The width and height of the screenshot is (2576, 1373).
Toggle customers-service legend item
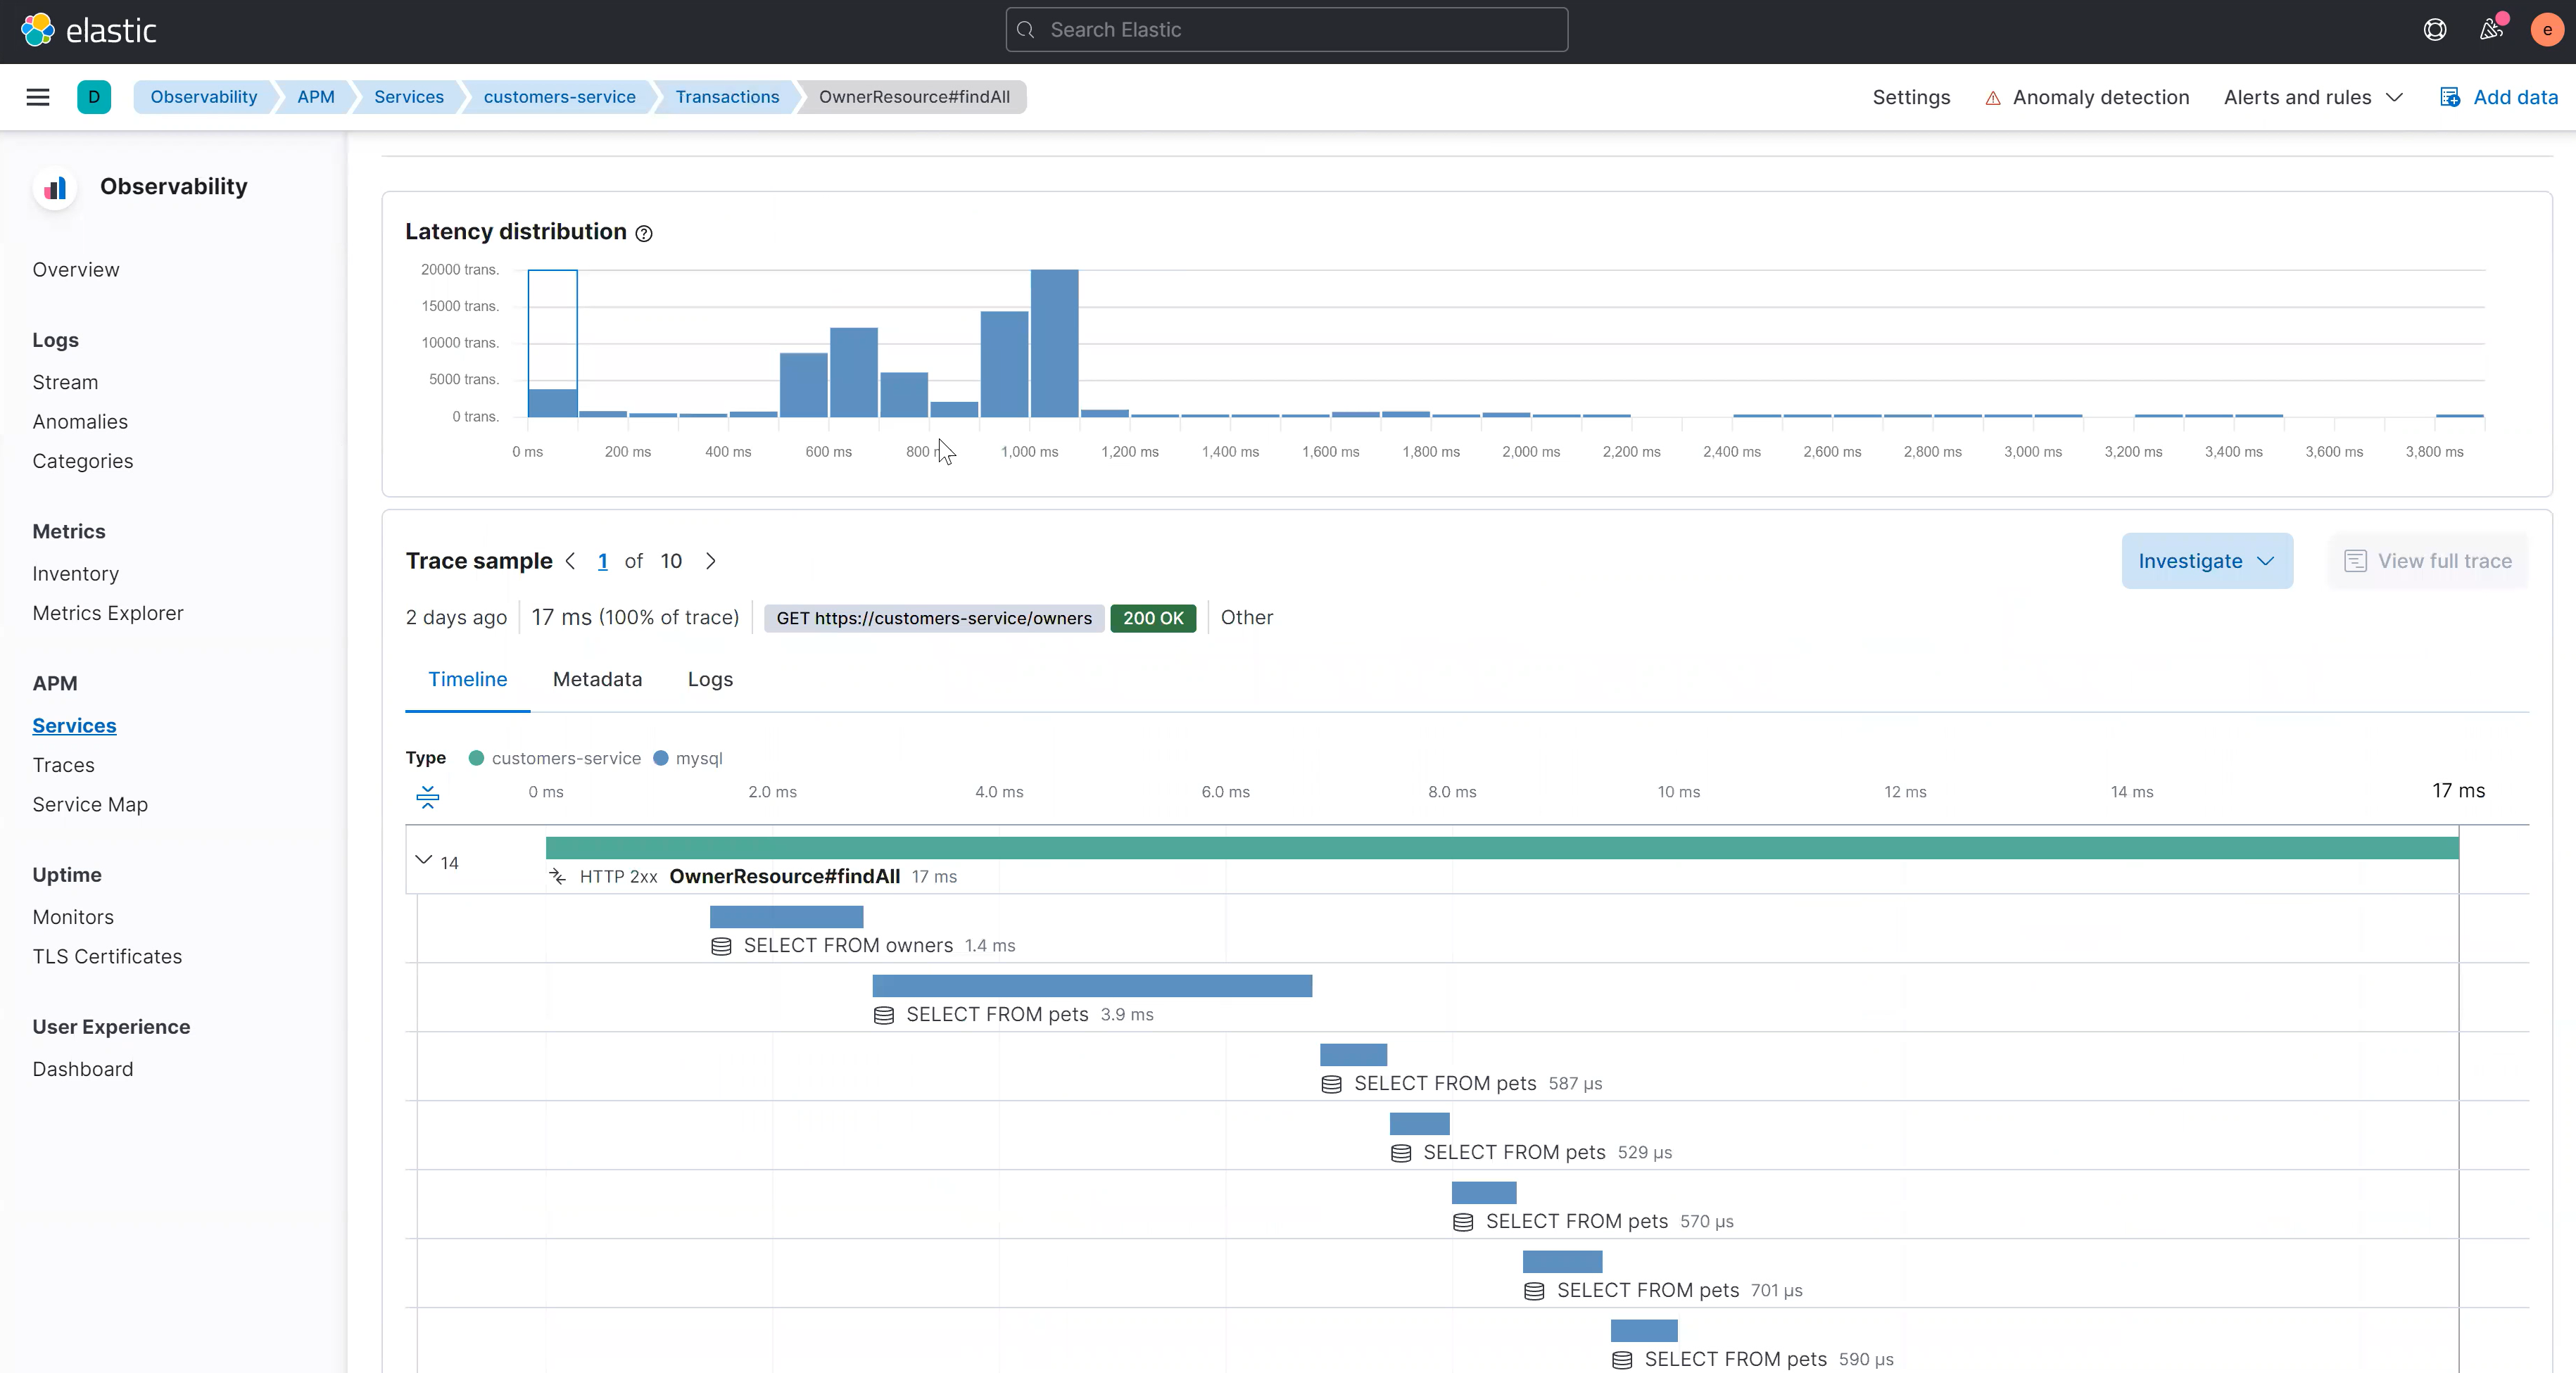(x=555, y=758)
